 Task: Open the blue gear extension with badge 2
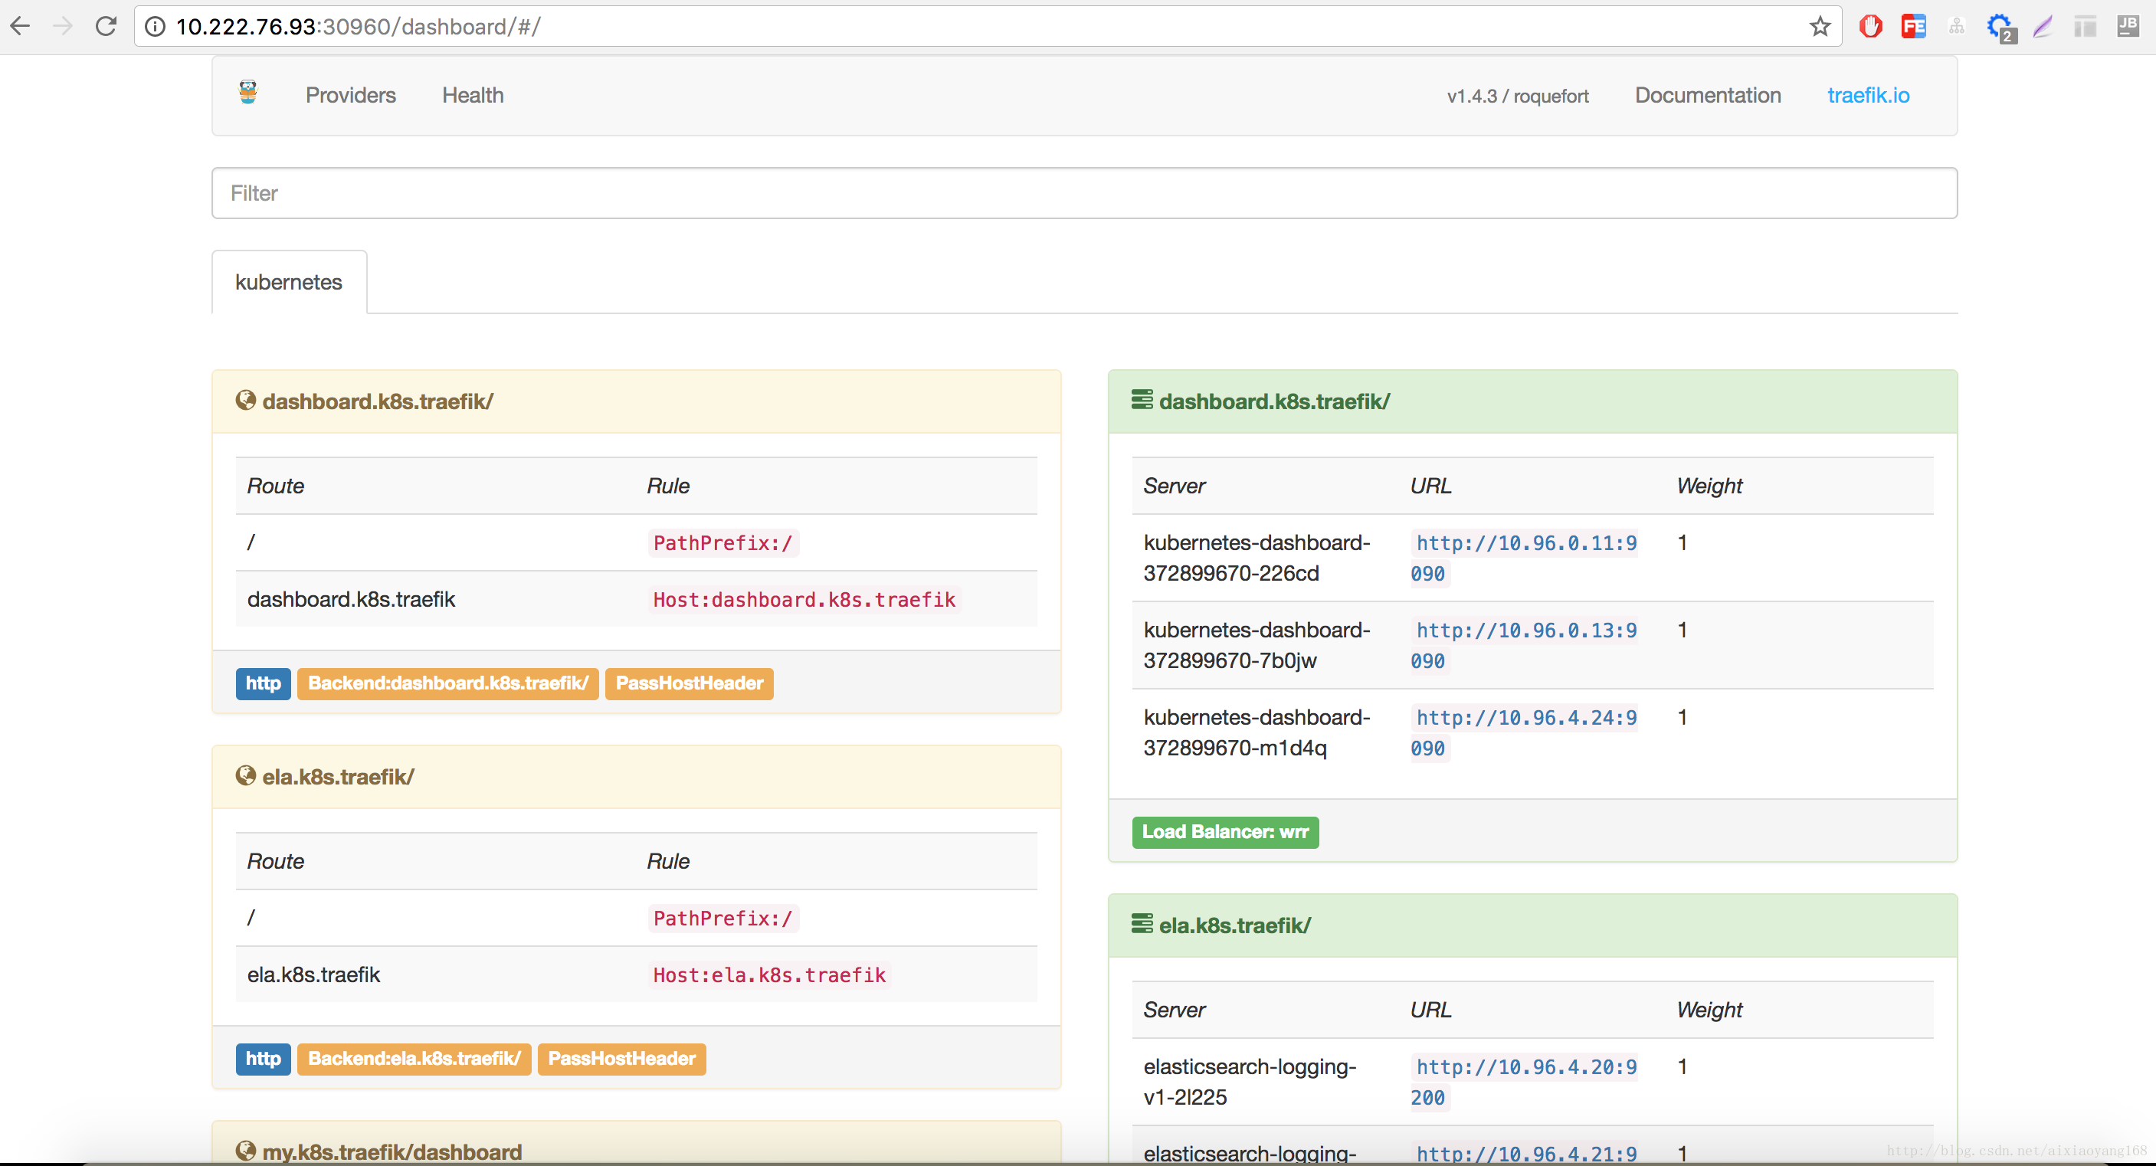(2001, 28)
